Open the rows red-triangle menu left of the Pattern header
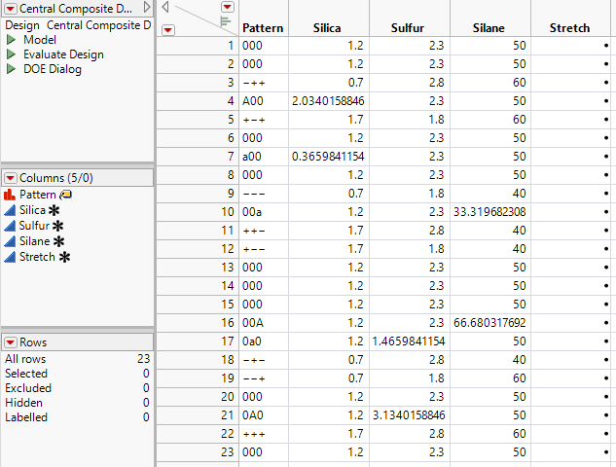 168,29
